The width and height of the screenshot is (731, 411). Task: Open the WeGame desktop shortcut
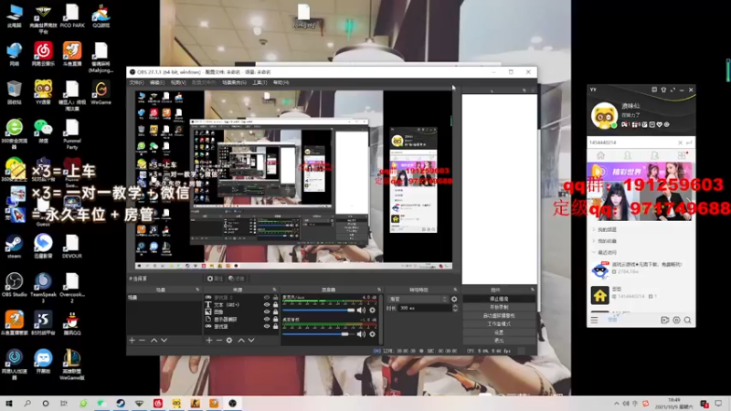point(101,92)
